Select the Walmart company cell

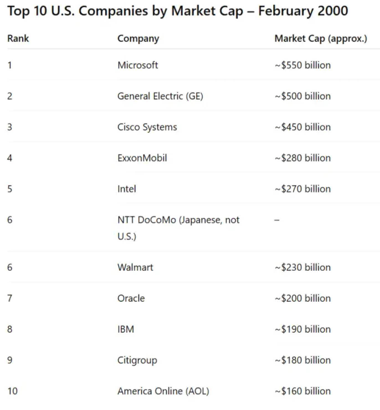coord(135,267)
